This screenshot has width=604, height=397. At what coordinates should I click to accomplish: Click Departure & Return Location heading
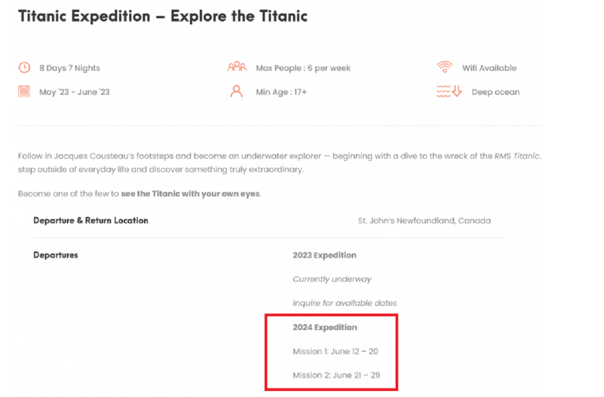click(91, 220)
